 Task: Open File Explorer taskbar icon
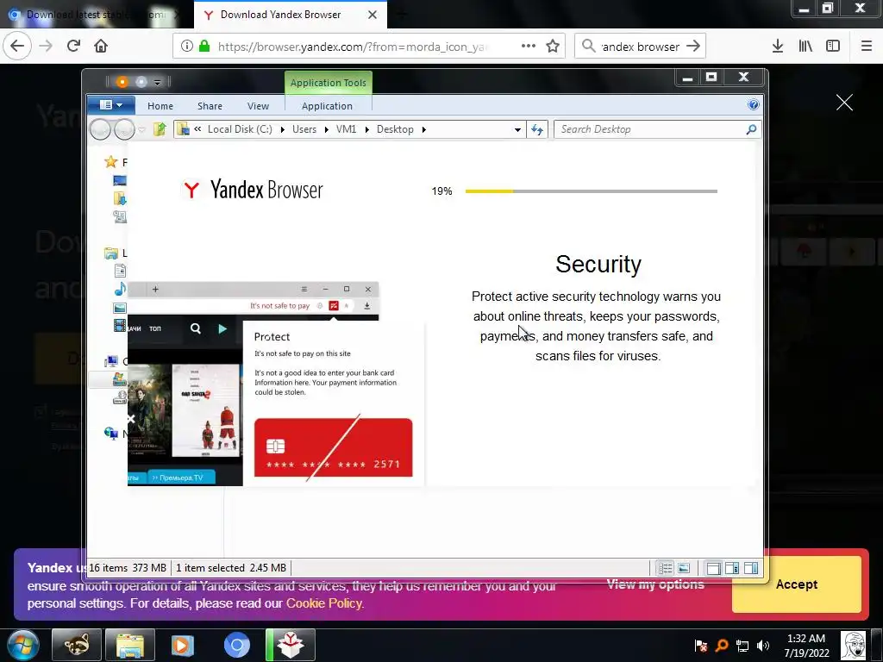(x=130, y=645)
